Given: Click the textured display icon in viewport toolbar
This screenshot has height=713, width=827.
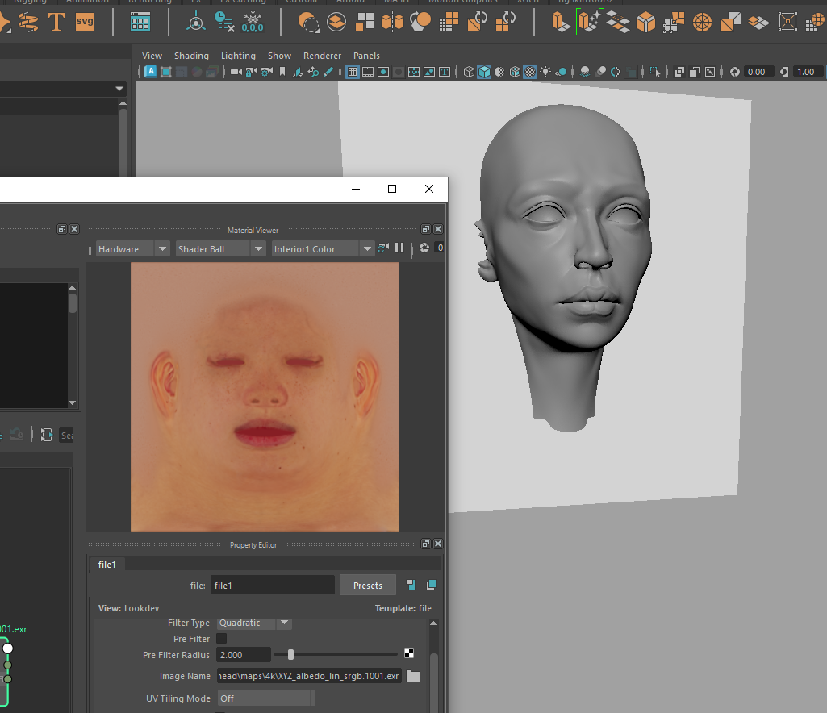Looking at the screenshot, I should [530, 72].
